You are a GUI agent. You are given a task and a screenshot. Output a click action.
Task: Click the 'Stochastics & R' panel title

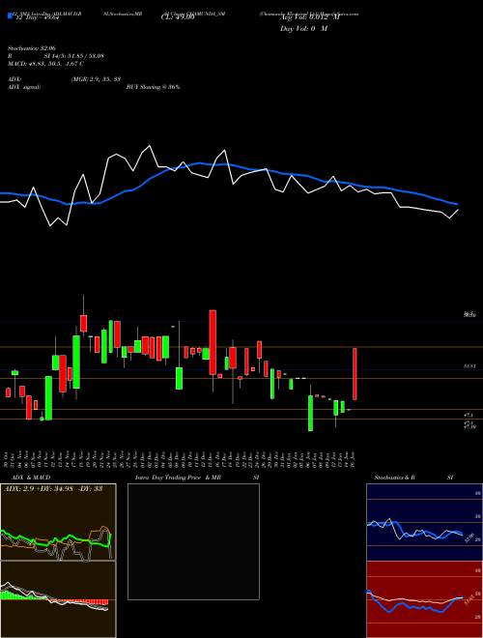tap(394, 478)
